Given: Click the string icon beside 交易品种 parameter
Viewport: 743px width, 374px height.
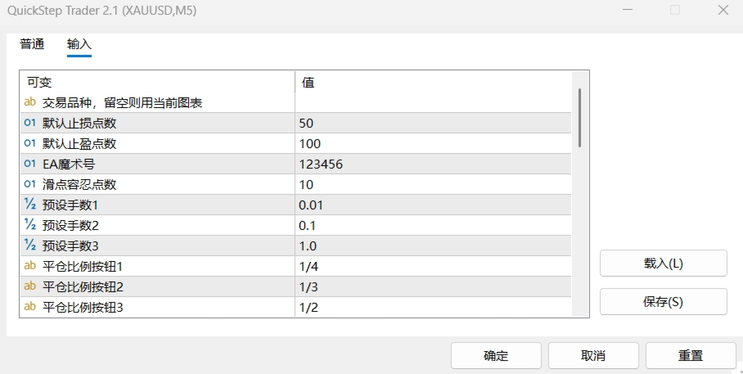Looking at the screenshot, I should [30, 102].
